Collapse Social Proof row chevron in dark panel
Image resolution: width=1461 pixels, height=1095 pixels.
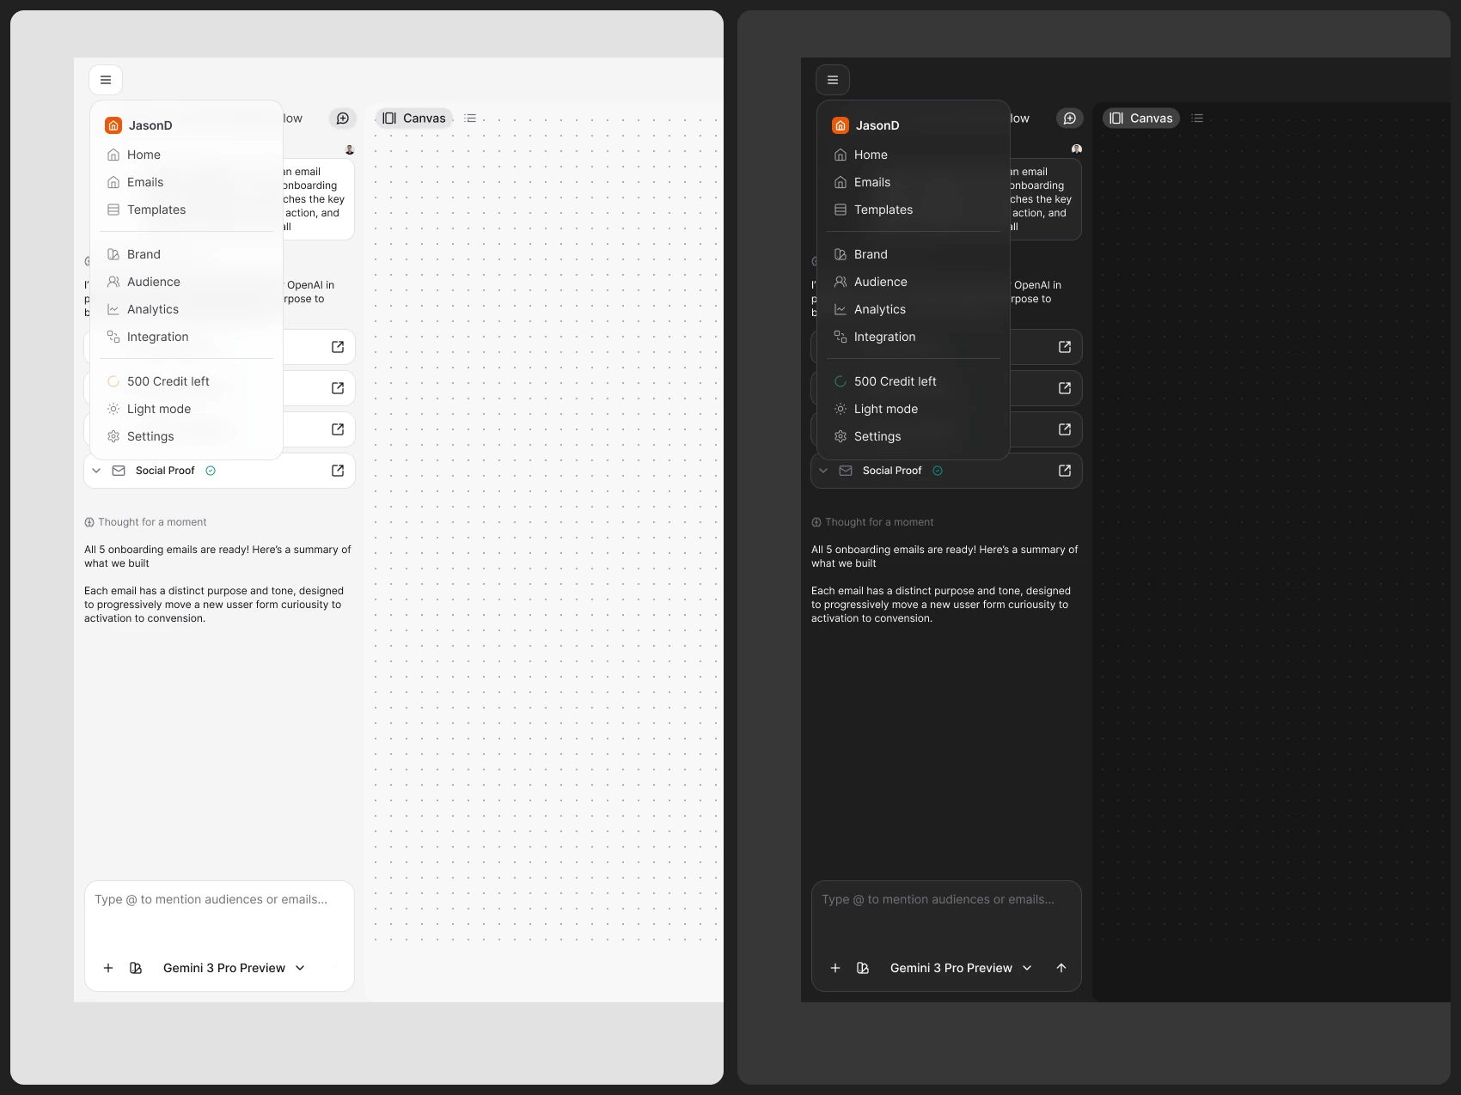[x=823, y=471]
